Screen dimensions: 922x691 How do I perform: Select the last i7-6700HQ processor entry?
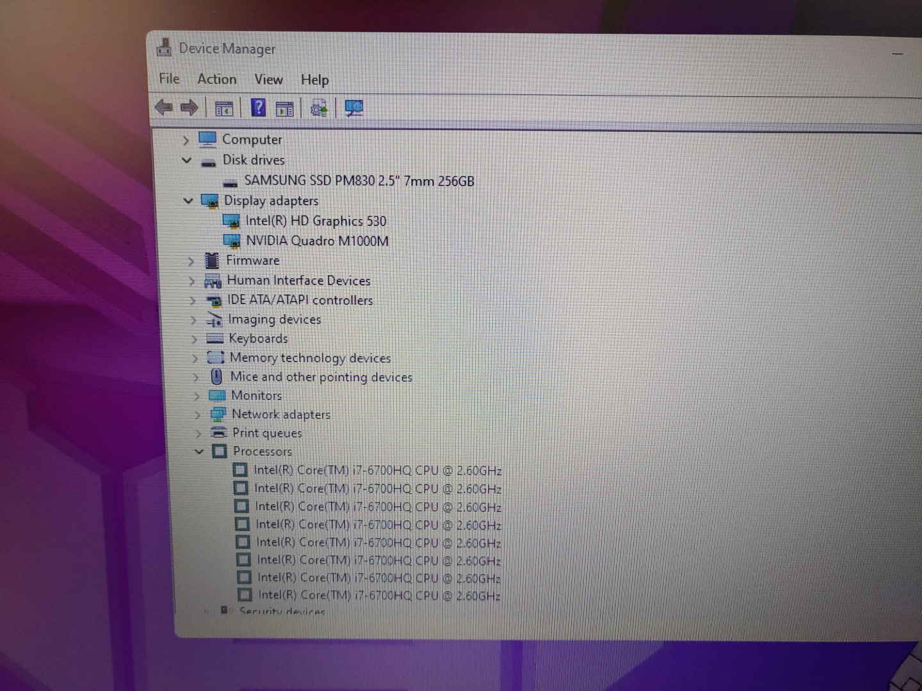(379, 595)
